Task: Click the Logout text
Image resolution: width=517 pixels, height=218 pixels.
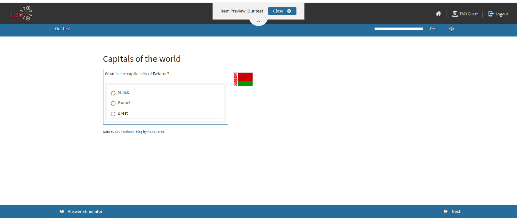Action: [502, 14]
